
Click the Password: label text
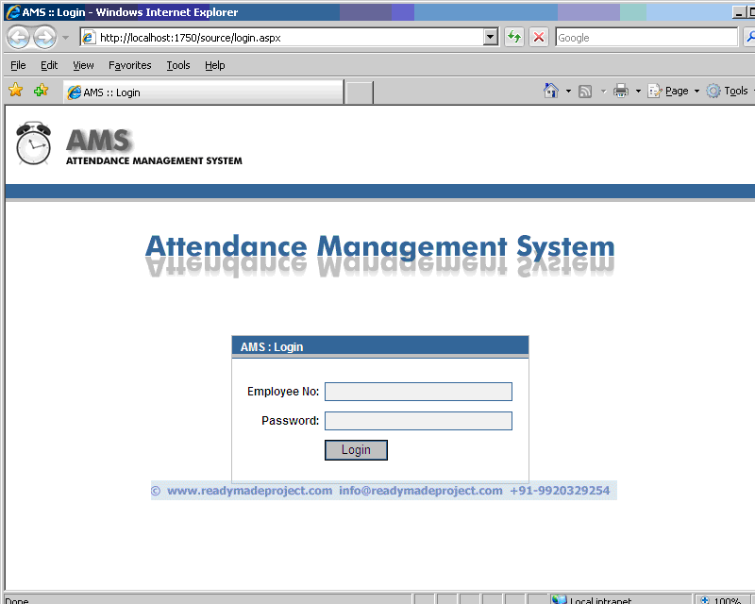pos(291,421)
